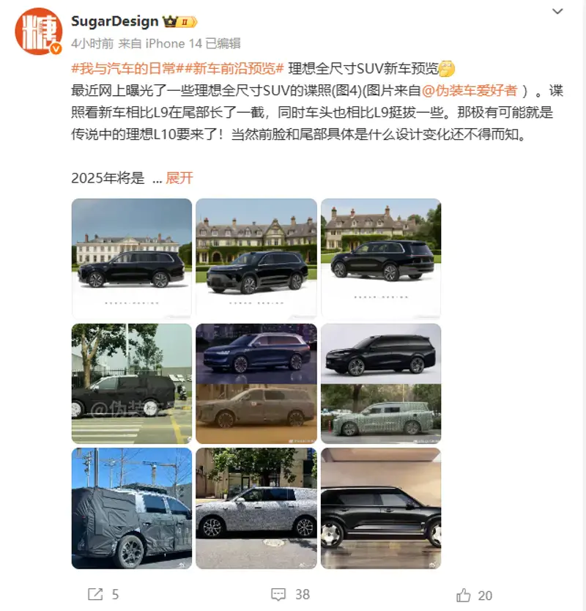Open the post options chevron menu
Image resolution: width=586 pixels, height=611 pixels.
click(557, 12)
